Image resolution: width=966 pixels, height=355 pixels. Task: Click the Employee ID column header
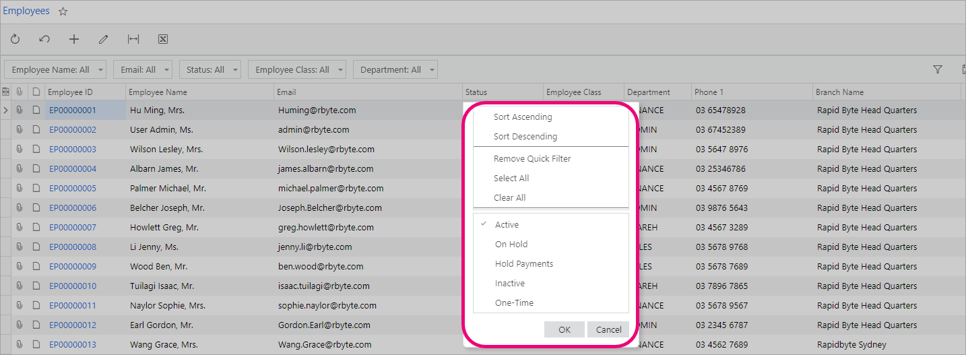pos(85,92)
